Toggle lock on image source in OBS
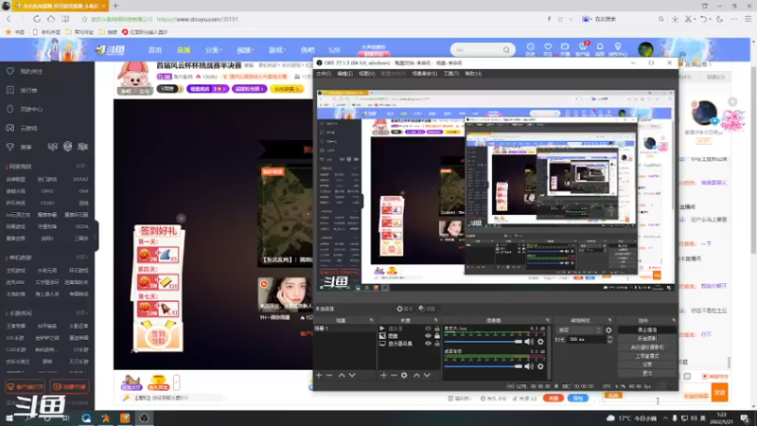757x426 pixels. pos(437,336)
